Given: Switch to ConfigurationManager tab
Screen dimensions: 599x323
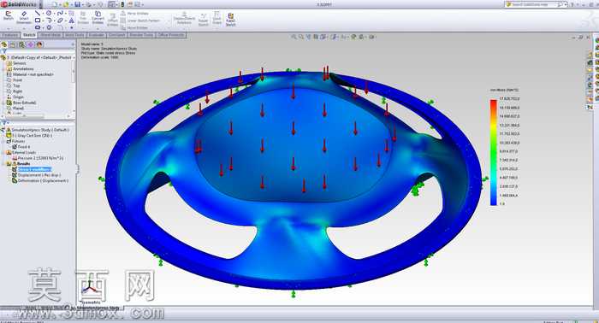Looking at the screenshot, I should [x=21, y=44].
